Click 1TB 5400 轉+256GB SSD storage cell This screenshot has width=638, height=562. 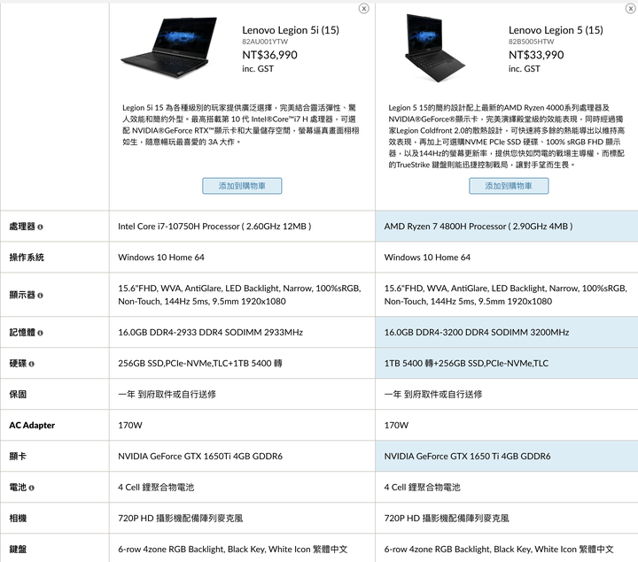pos(507,363)
